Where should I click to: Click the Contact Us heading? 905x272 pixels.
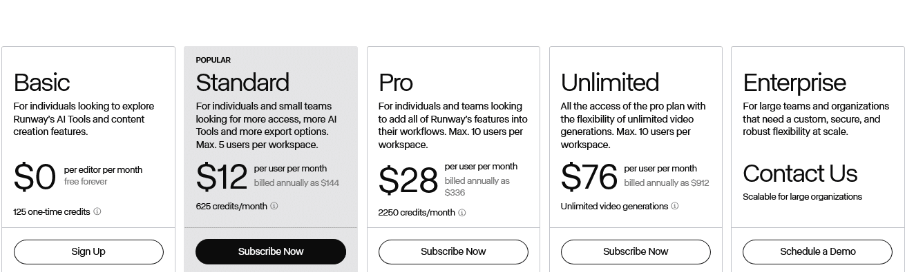tap(800, 174)
